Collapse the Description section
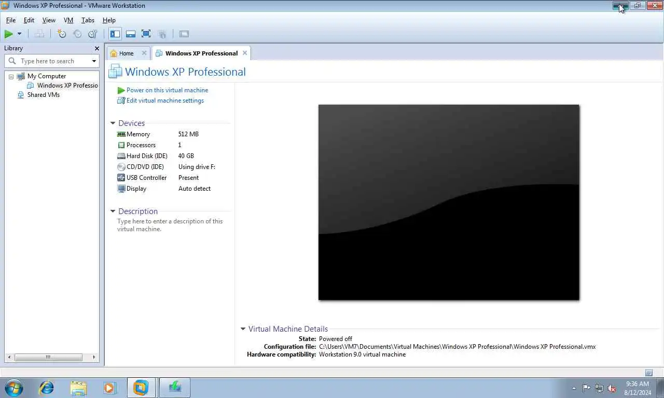 (113, 211)
